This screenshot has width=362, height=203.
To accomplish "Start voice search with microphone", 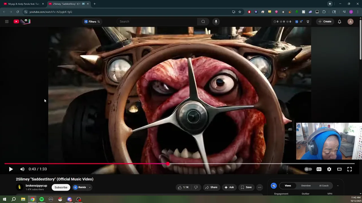I will pyautogui.click(x=216, y=21).
